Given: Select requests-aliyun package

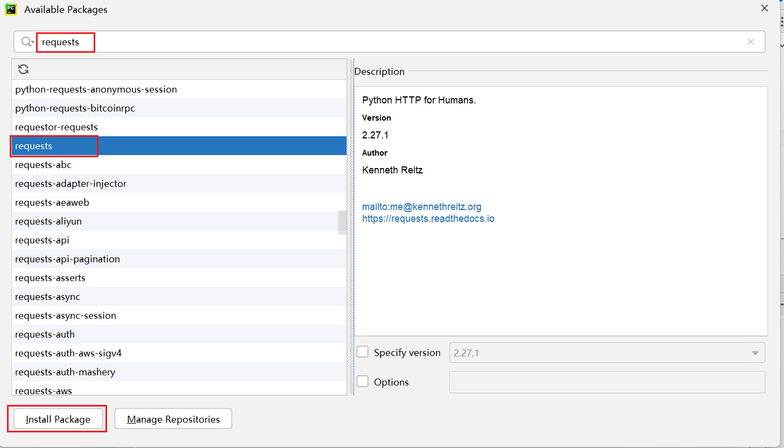Looking at the screenshot, I should tap(179, 221).
